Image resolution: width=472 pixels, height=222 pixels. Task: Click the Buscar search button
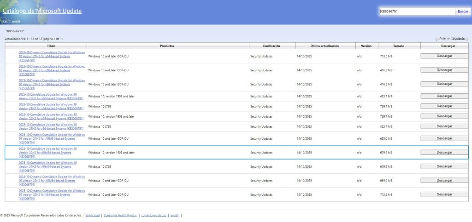[462, 11]
